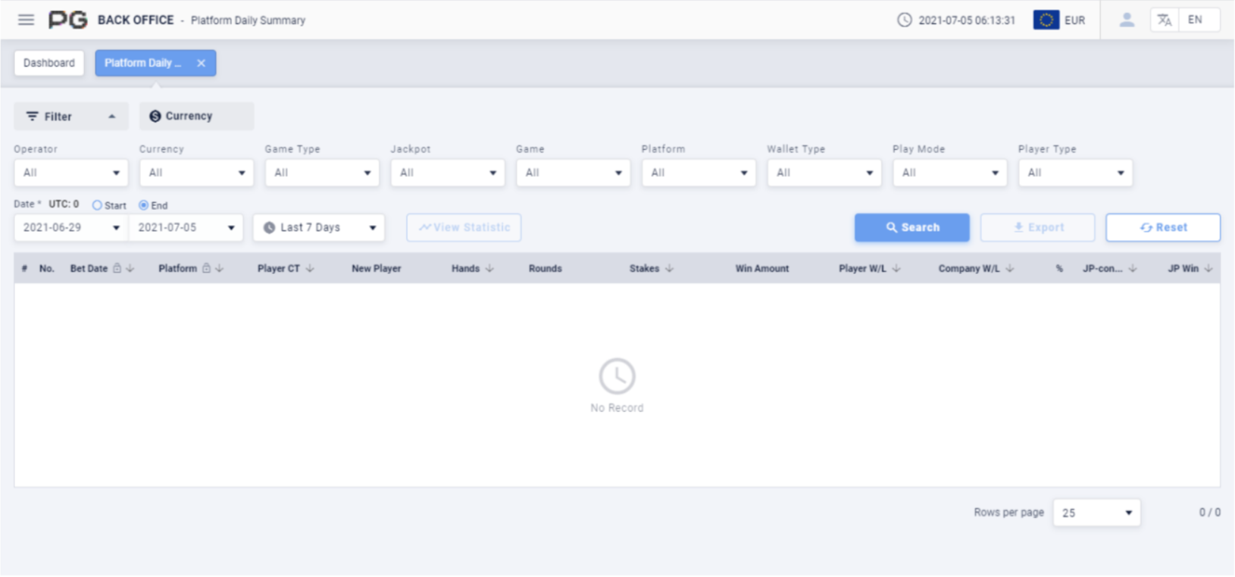Click the No Record clock icon
The image size is (1235, 577).
(617, 376)
